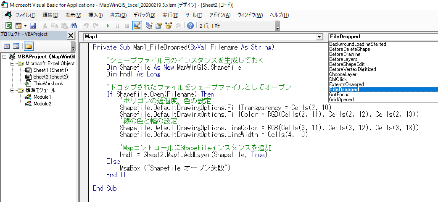This screenshot has height=202, width=438.
Task: Save the workbook with the disk icon
Action: pyautogui.click(x=33, y=26)
